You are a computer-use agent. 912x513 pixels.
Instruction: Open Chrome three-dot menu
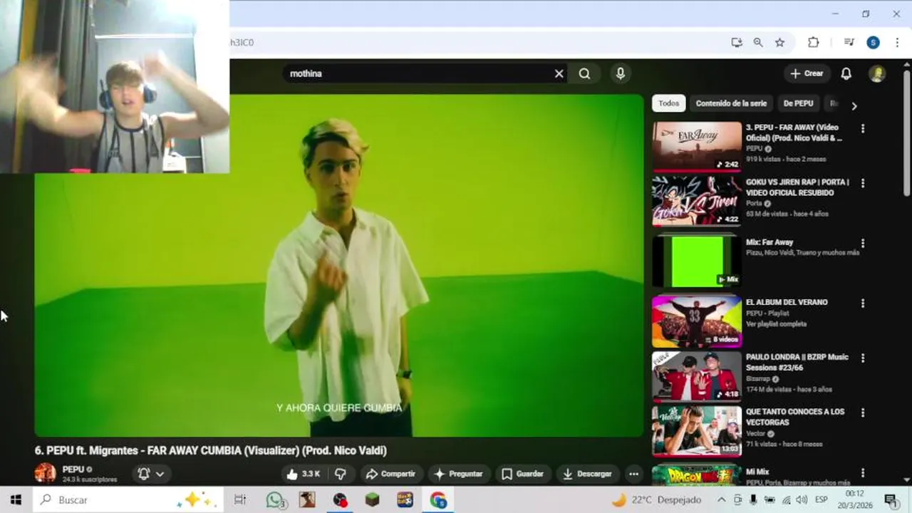pos(897,43)
